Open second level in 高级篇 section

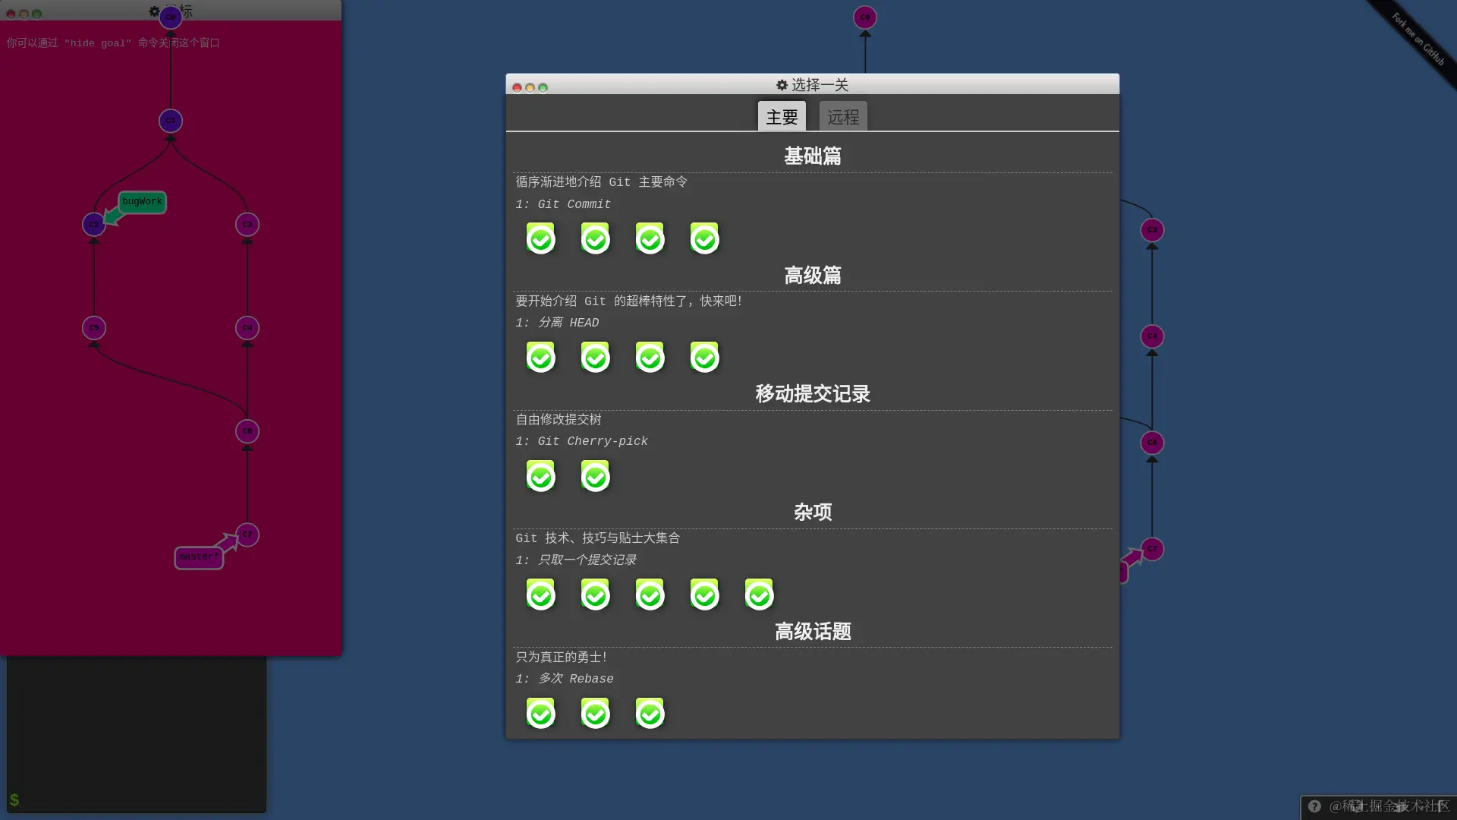(x=595, y=357)
